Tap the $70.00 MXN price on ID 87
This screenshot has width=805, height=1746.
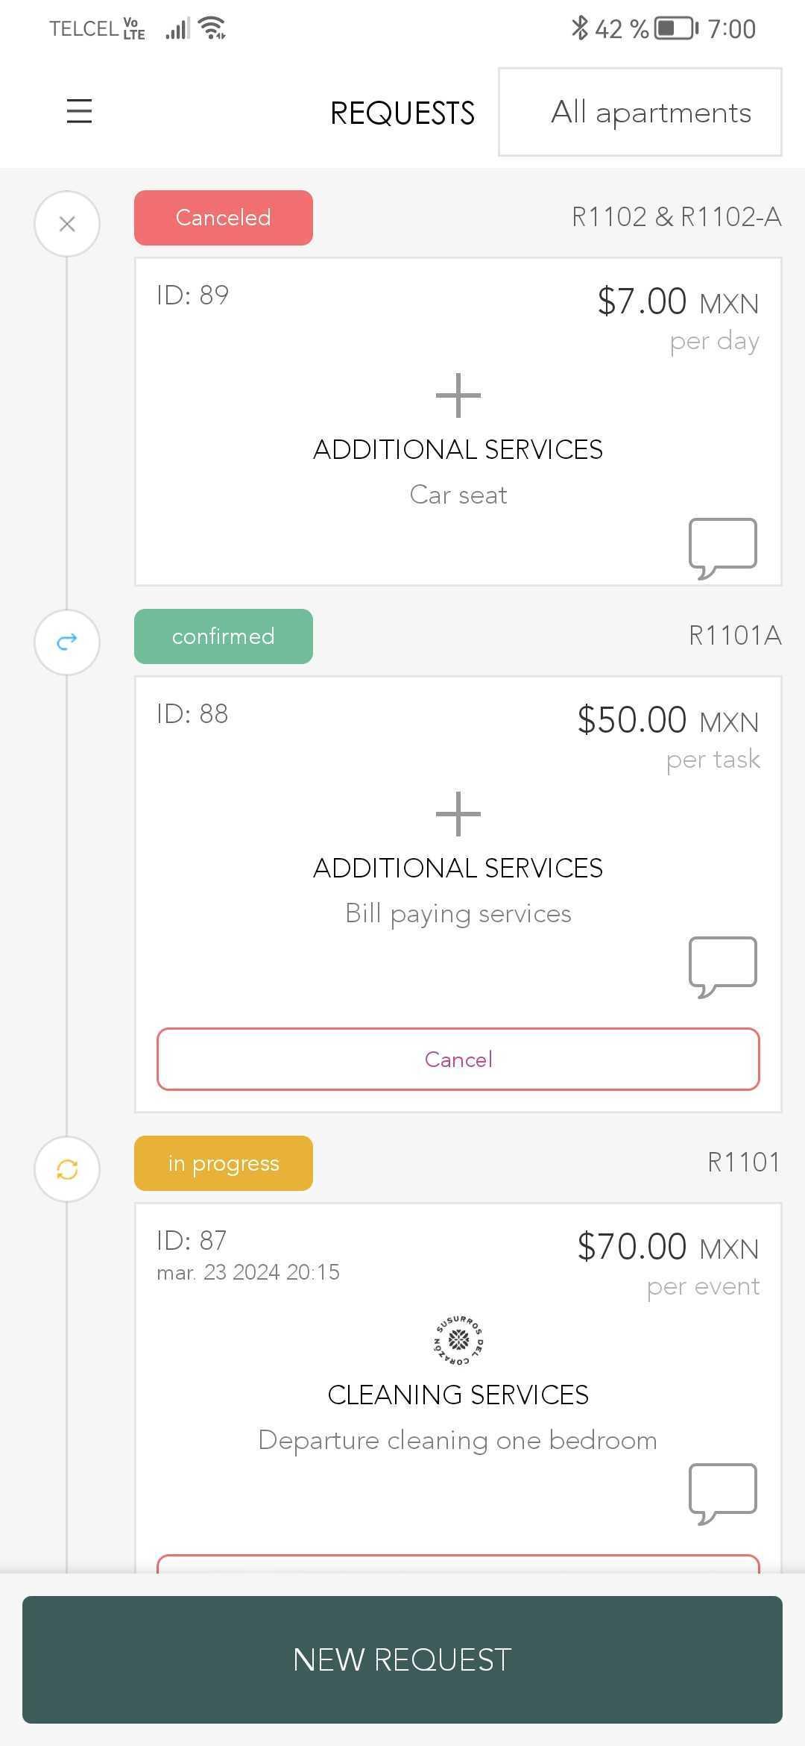667,1247
